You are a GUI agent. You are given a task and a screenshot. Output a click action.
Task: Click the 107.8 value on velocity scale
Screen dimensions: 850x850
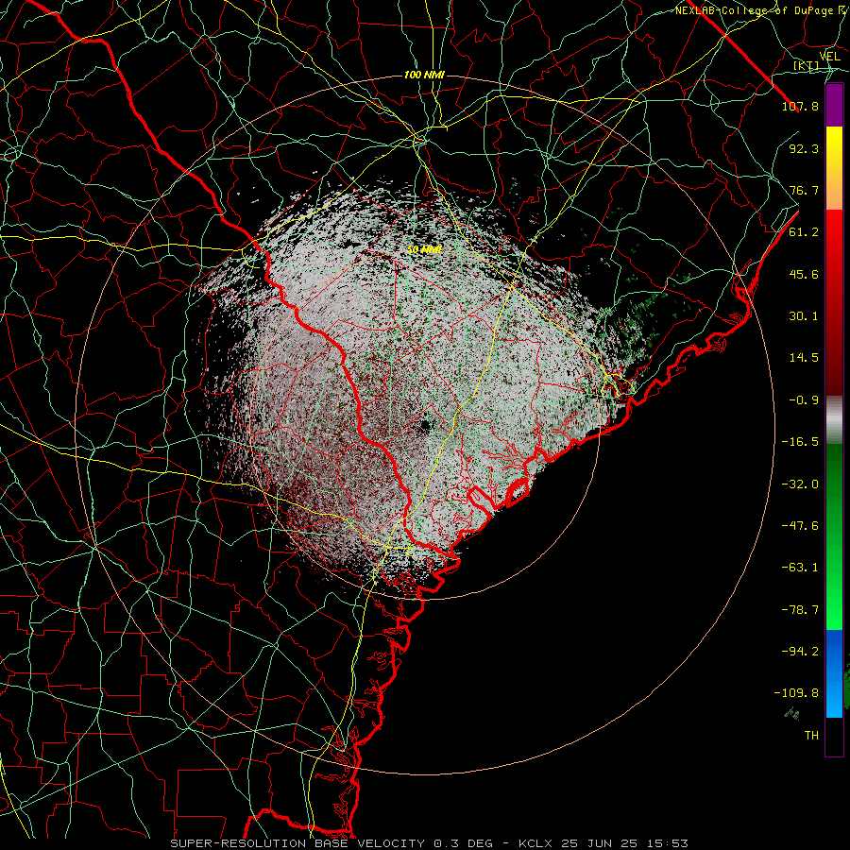[800, 106]
